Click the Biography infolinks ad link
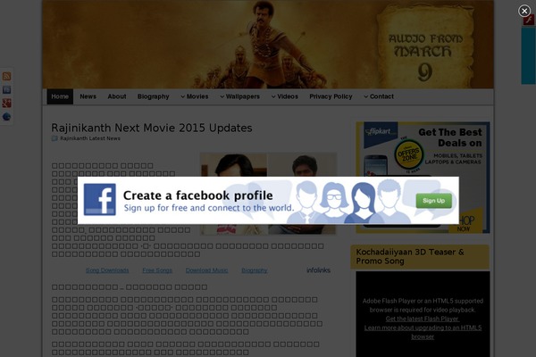 [255, 270]
